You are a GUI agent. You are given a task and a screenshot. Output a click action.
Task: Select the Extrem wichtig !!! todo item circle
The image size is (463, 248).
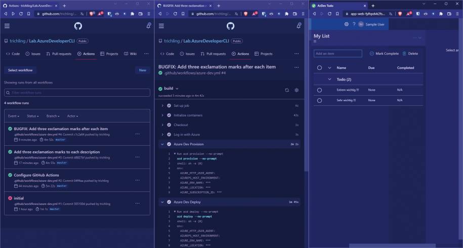319,90
